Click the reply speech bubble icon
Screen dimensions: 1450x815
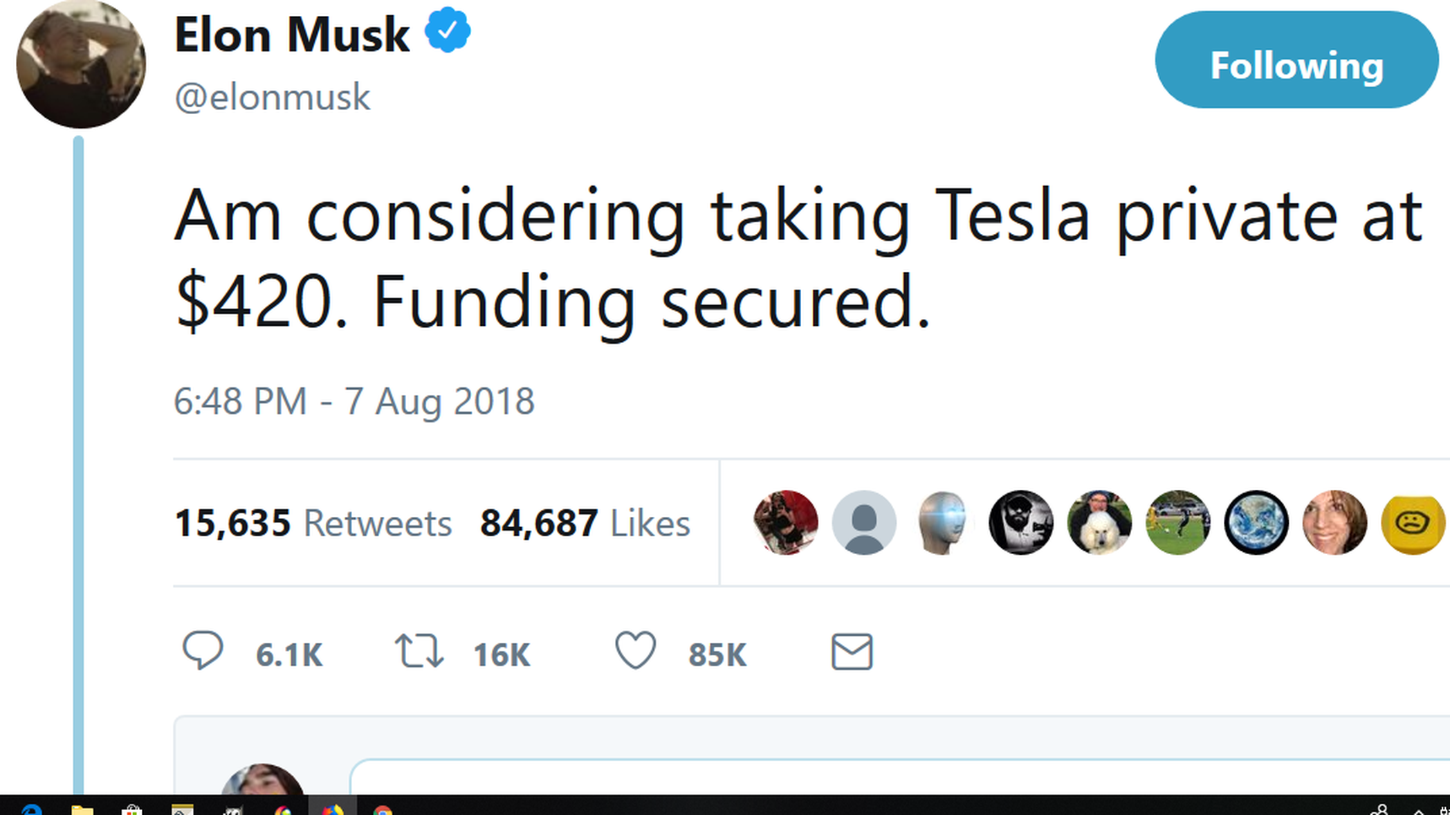coord(202,651)
